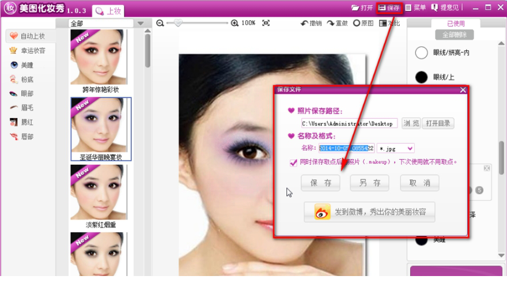Click the save path input field
This screenshot has height=287, width=507.
[349, 123]
